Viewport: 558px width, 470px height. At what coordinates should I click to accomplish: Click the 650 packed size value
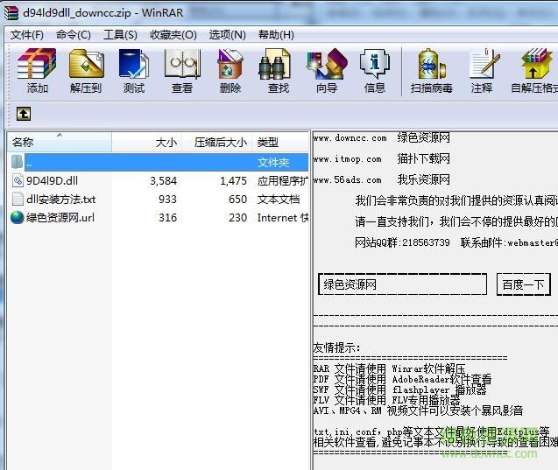coord(237,199)
